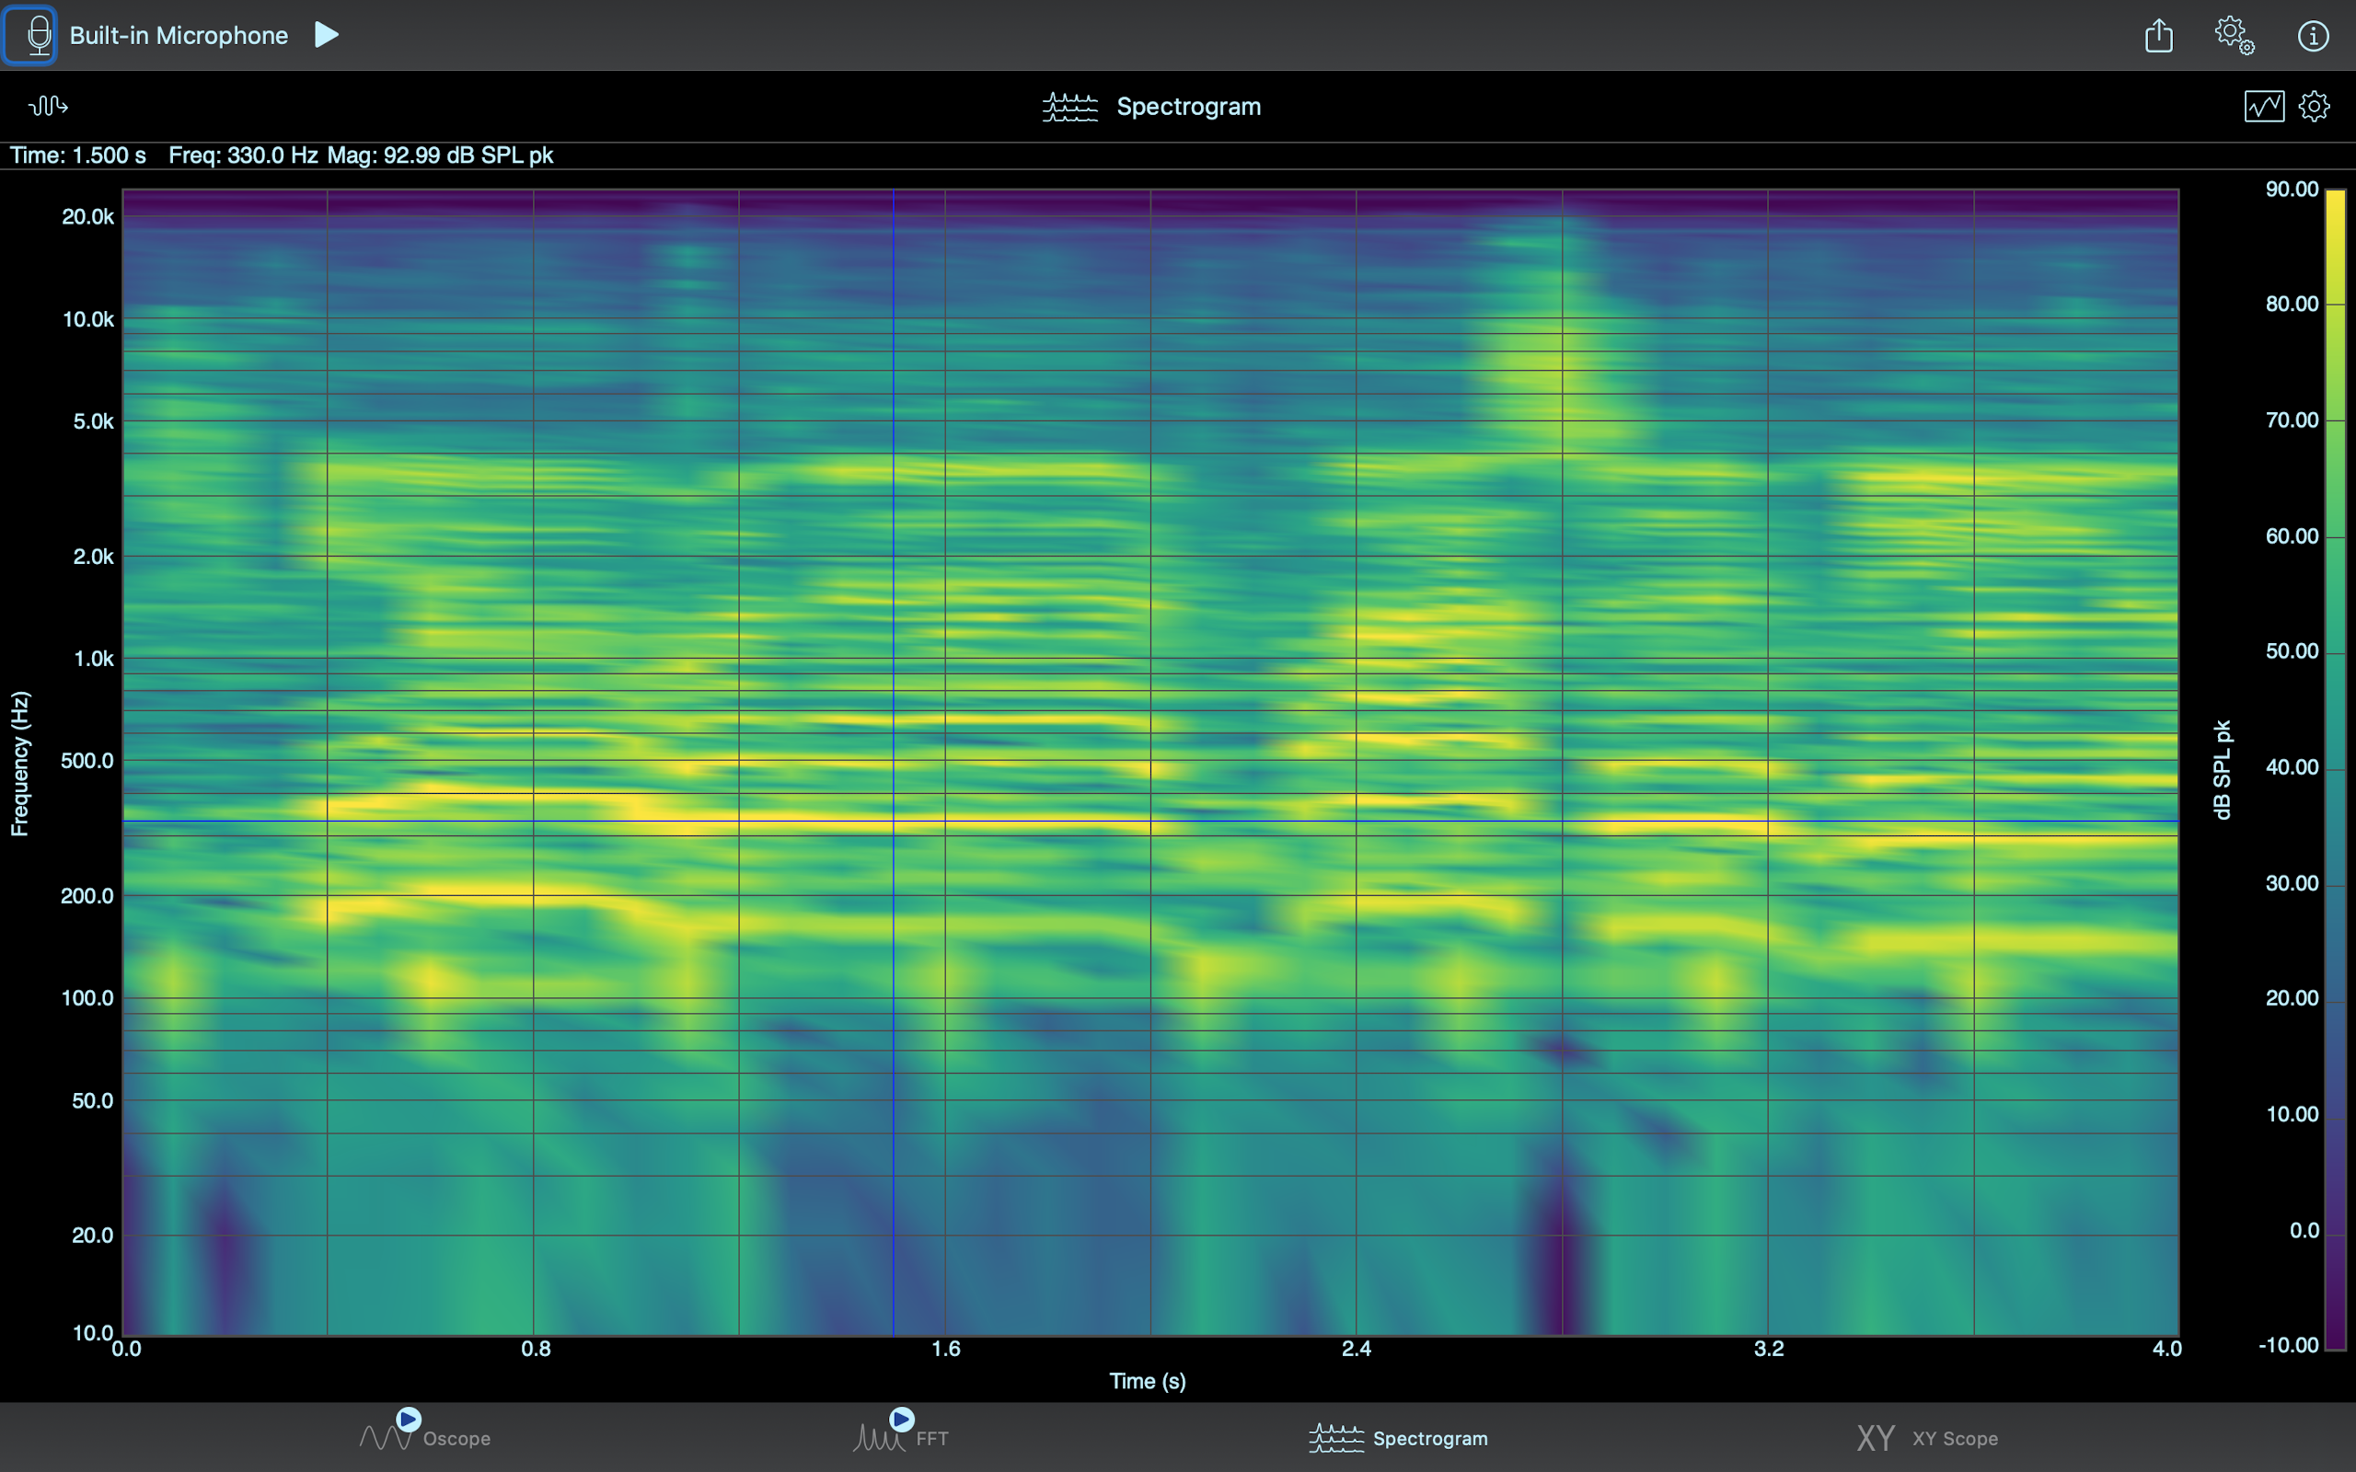Select the plot display icon above the spectrogram
This screenshot has width=2356, height=1472.
[2264, 106]
